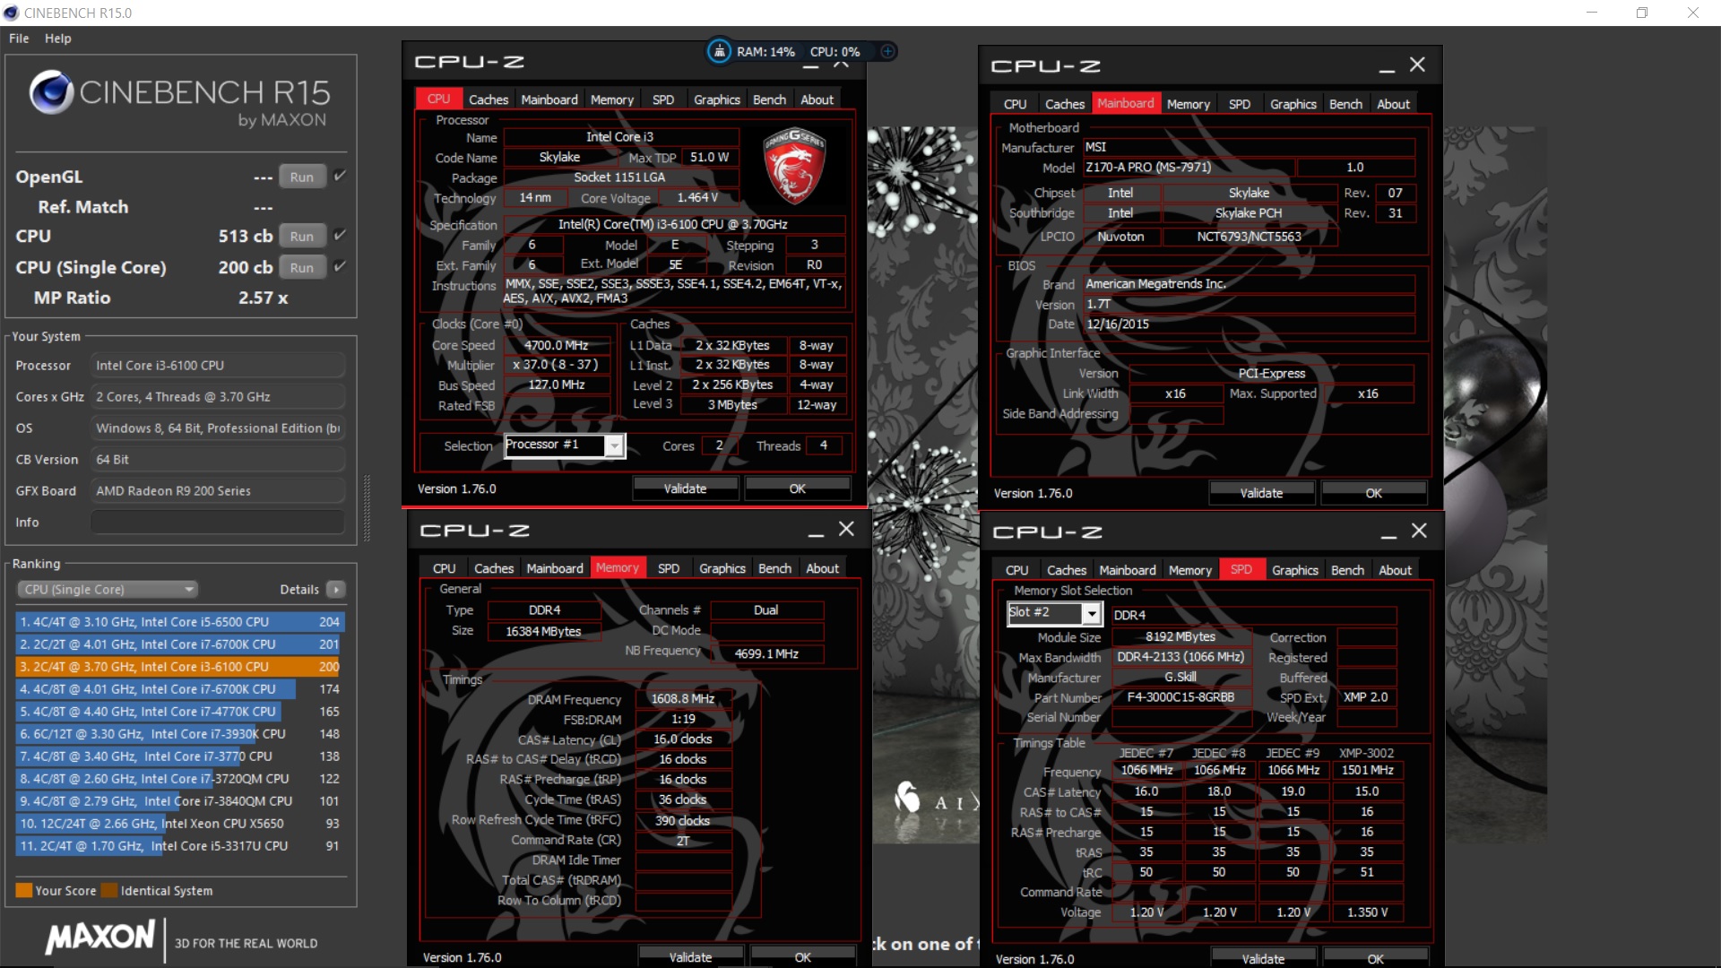
Task: Click the Processor field Intel Core i3-6100 CPU
Action: coord(218,366)
